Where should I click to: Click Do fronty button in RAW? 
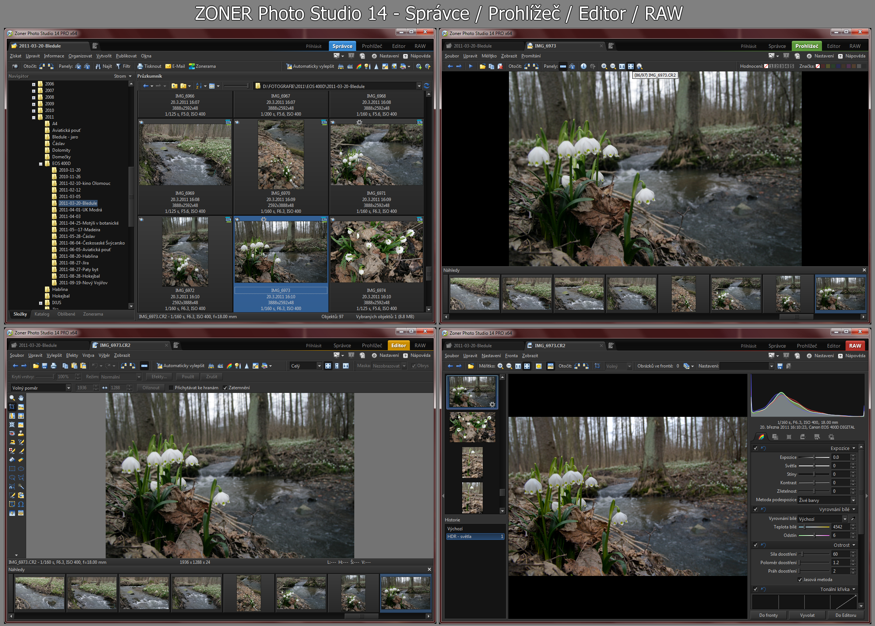pos(768,615)
